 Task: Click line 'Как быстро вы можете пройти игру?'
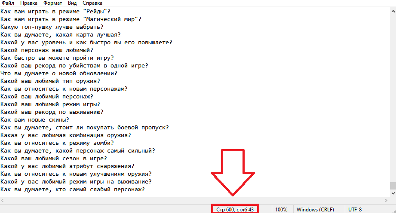point(57,58)
